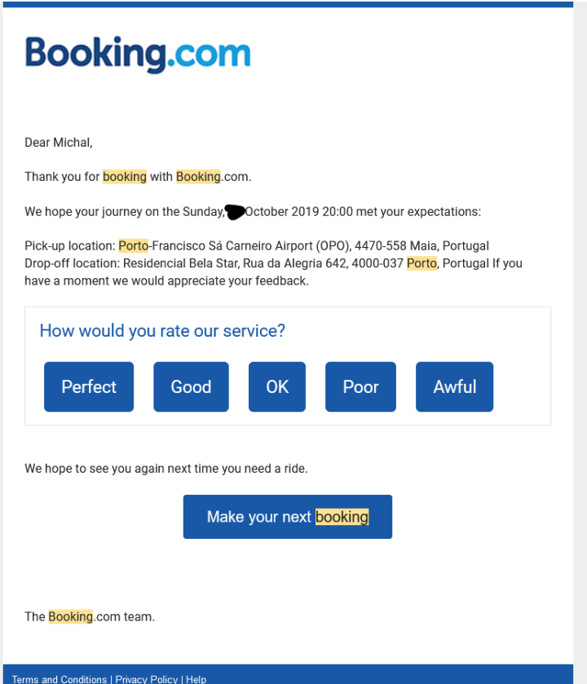Click highlighted 'Booking' in the team signature

coord(70,616)
